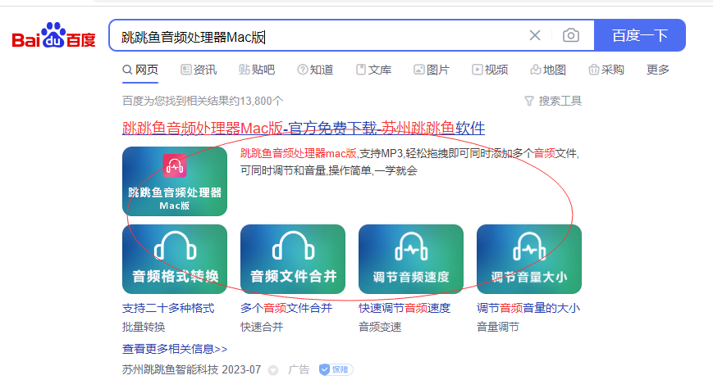Switch to the 资讯 tab
The height and width of the screenshot is (389, 713).
point(199,70)
